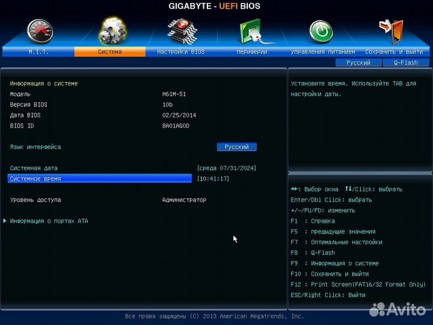This screenshot has height=325, width=433.
Task: Go to управления питанием tab
Action: coord(322,52)
